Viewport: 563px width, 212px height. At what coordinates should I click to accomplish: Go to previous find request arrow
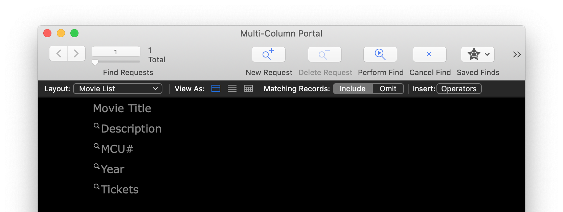59,53
